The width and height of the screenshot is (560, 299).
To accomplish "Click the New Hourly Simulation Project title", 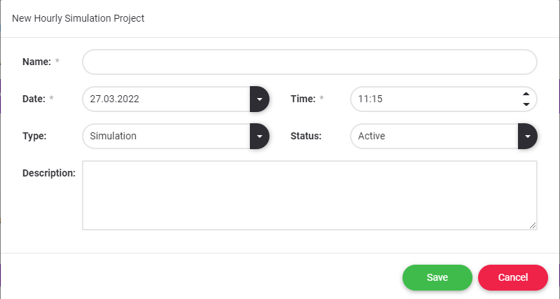I will tap(78, 18).
